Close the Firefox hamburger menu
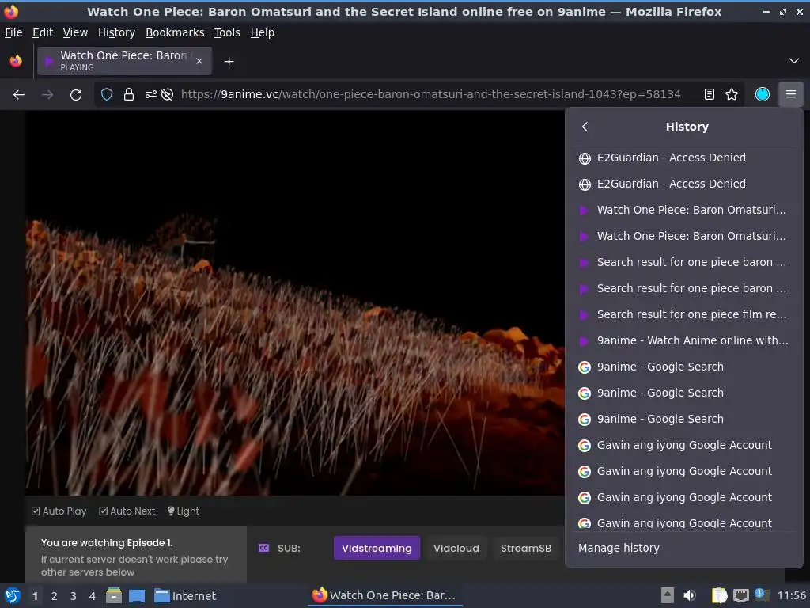The image size is (810, 608). point(791,94)
